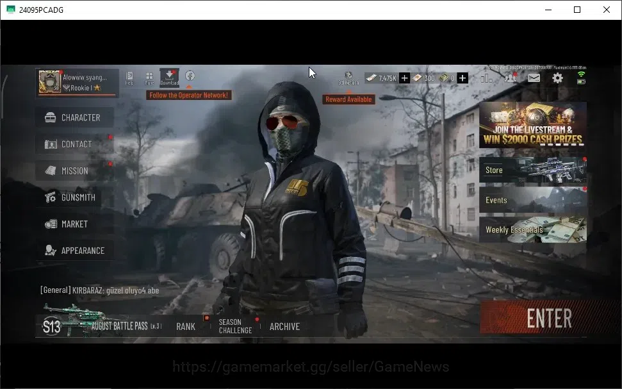Open the APPEARANCE menu

click(x=74, y=251)
